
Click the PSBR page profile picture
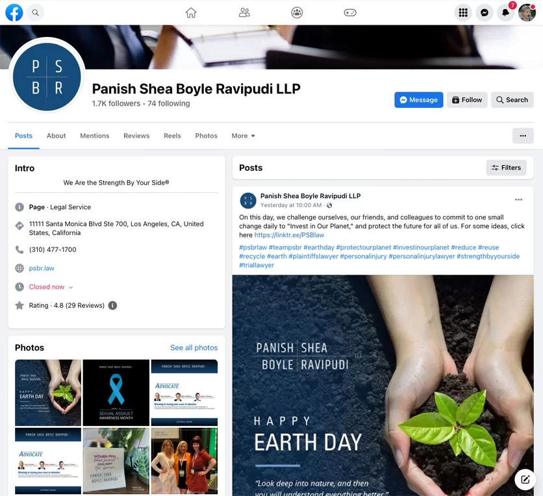[47, 77]
